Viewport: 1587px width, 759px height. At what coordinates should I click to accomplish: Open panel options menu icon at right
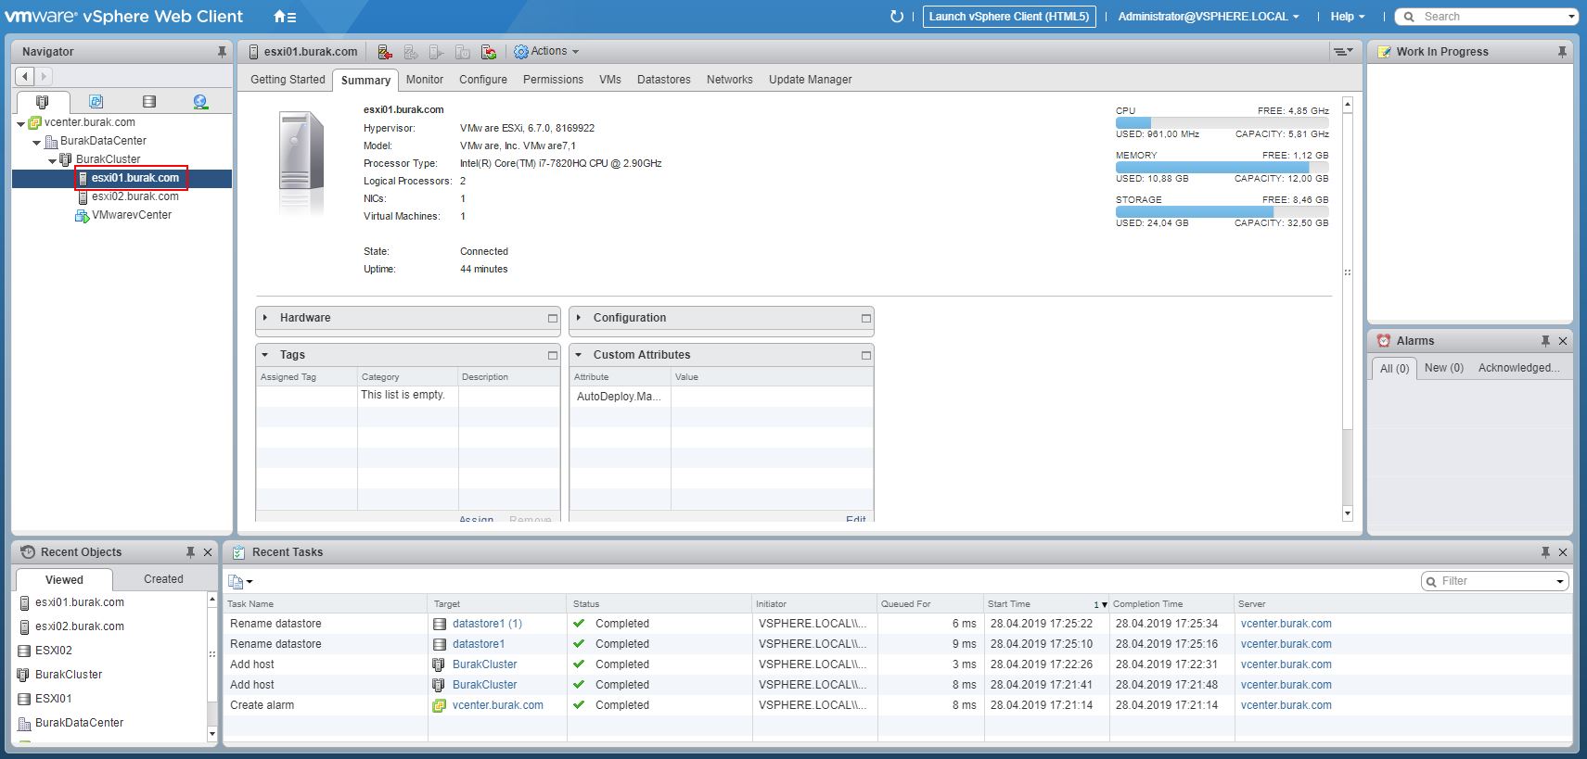click(x=1342, y=52)
